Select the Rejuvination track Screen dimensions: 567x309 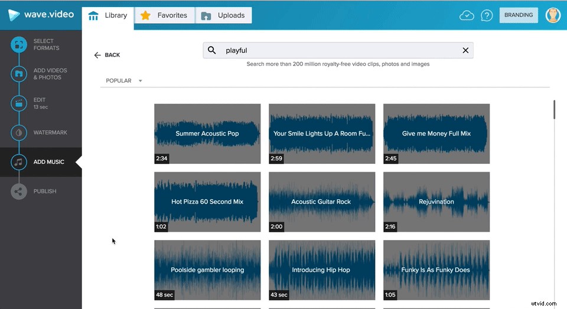click(x=436, y=202)
